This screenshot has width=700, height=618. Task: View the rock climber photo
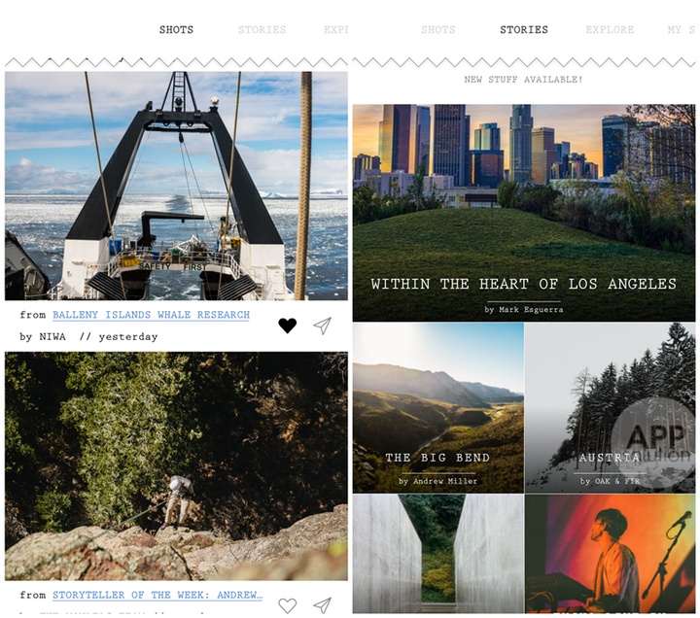click(176, 465)
